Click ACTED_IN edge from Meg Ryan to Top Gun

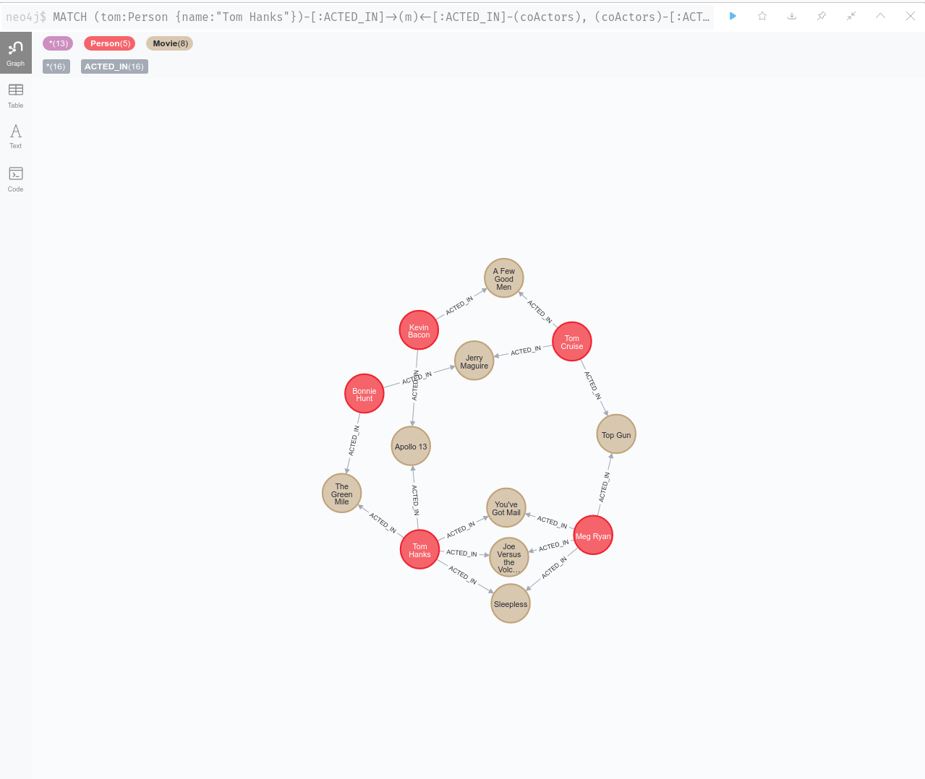[x=604, y=487]
